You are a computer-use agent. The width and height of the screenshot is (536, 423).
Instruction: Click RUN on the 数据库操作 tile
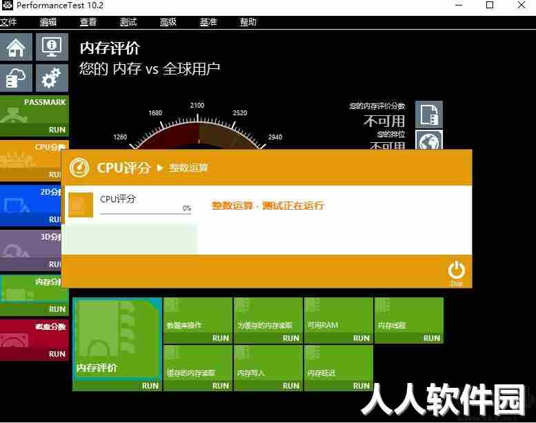click(221, 338)
